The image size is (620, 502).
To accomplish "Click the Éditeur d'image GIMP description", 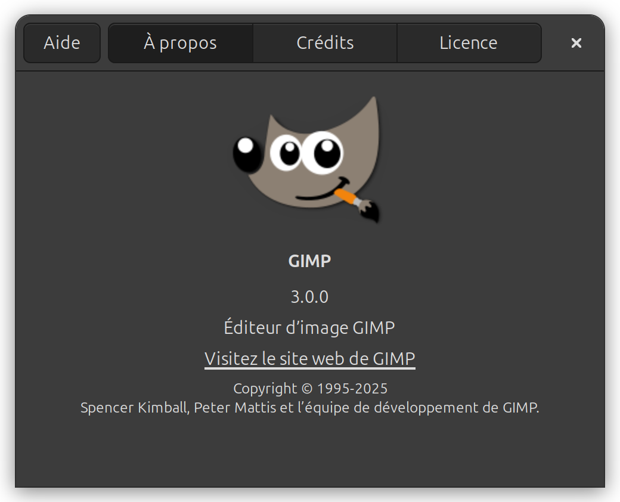I will click(x=309, y=327).
